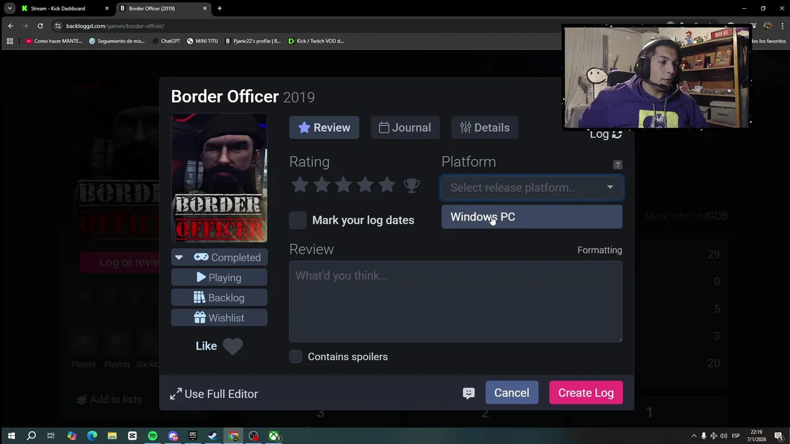The height and width of the screenshot is (444, 790).
Task: Open File Explorer from taskbar
Action: [112, 436]
